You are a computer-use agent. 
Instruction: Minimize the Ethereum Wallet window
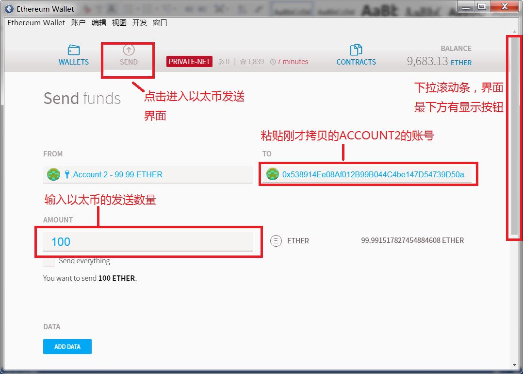coord(467,7)
